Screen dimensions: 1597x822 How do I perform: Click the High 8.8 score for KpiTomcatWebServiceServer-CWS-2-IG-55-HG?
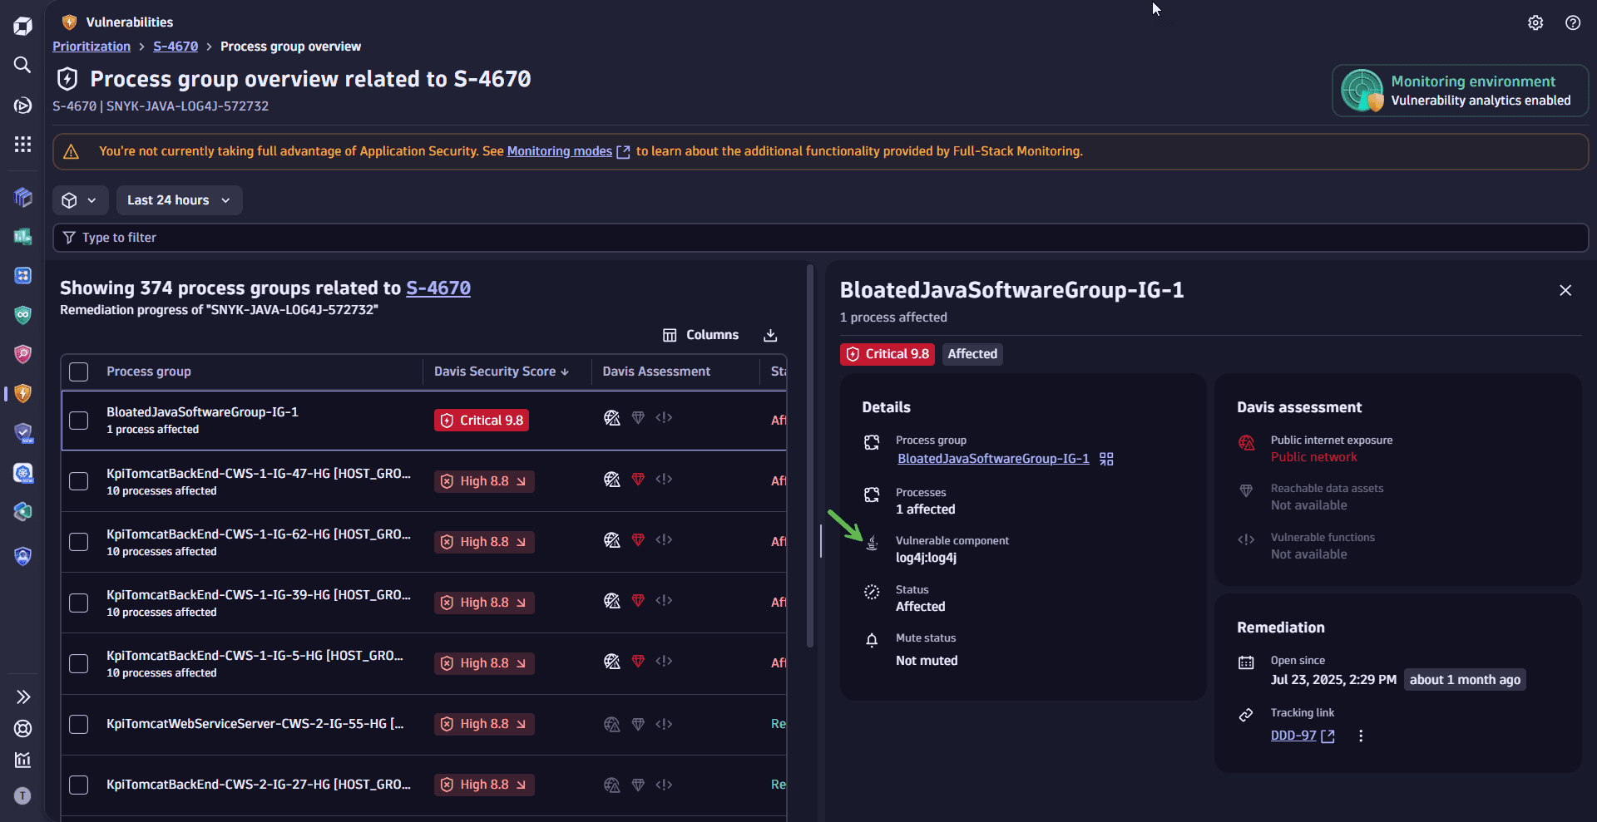click(x=484, y=724)
